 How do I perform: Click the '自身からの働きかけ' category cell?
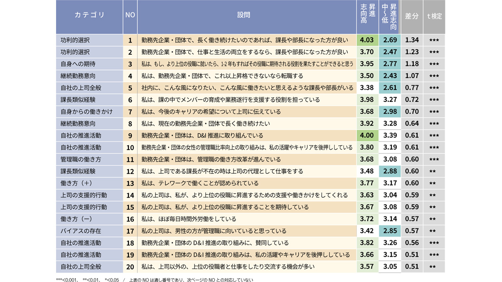[90, 112]
